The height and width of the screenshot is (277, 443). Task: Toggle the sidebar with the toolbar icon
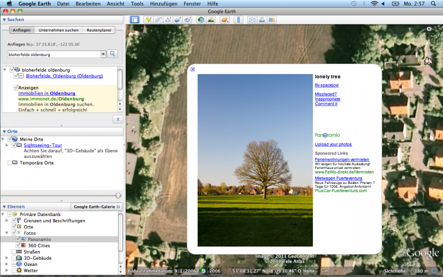pos(135,20)
